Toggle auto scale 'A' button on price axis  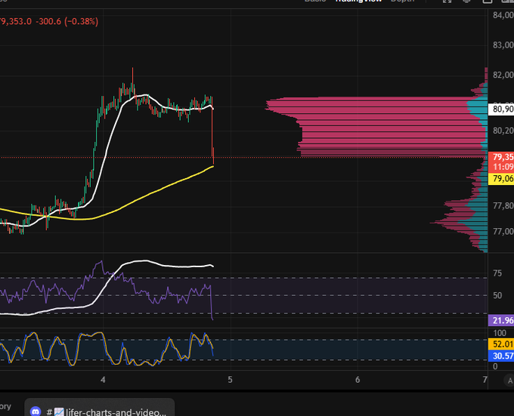(x=509, y=381)
